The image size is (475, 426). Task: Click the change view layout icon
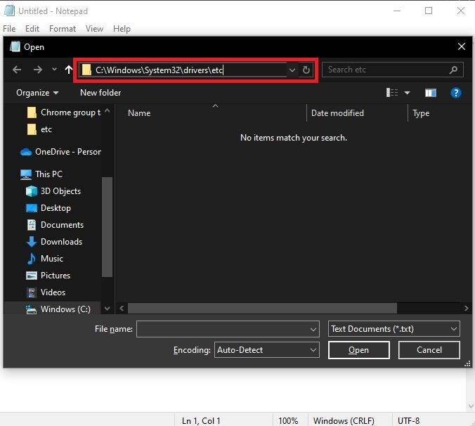(x=391, y=93)
